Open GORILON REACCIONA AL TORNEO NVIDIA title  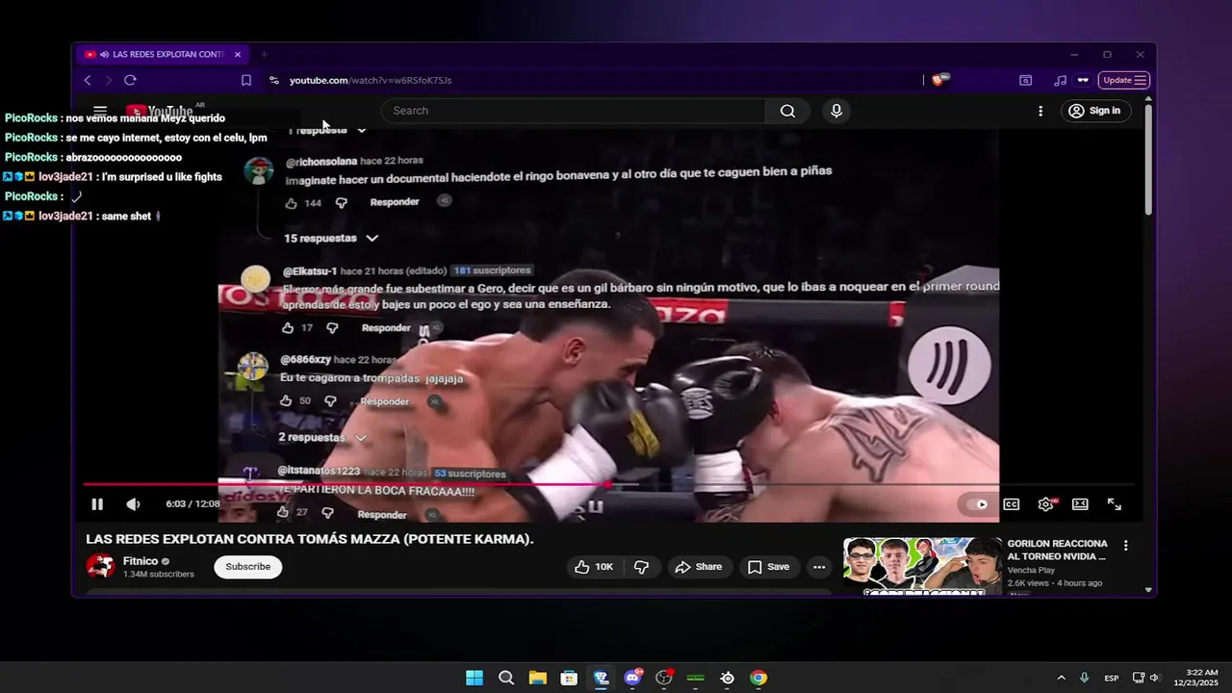[1058, 550]
